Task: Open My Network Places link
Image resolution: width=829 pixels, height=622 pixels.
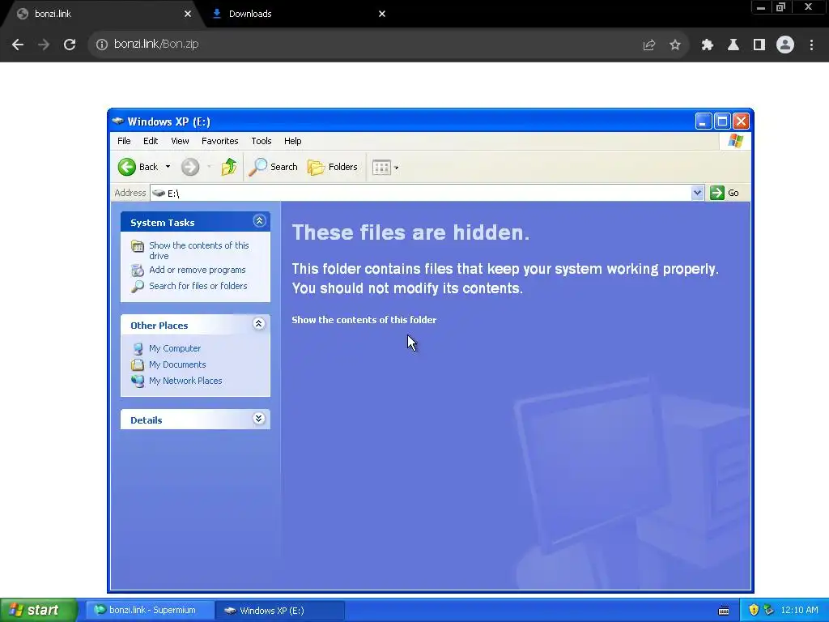Action: tap(185, 381)
